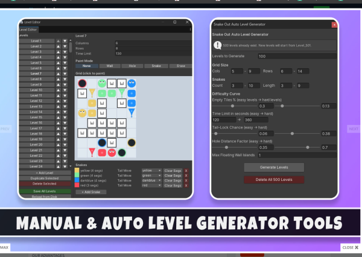Move Level 7 up with its arrow
This screenshot has height=257, width=362.
[x=59, y=74]
